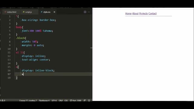Click the '50%' width value

tap(35, 42)
